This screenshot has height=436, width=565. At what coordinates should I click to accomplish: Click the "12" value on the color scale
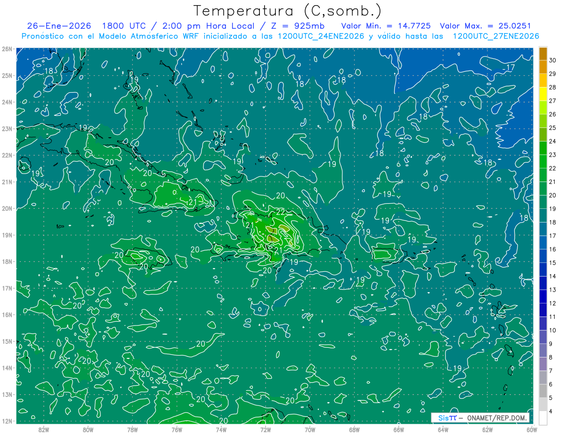click(x=553, y=303)
